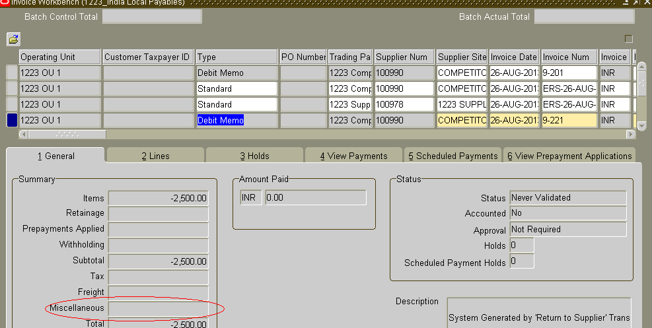Click the Batch Control Total field
This screenshot has width=652, height=328.
(x=152, y=16)
